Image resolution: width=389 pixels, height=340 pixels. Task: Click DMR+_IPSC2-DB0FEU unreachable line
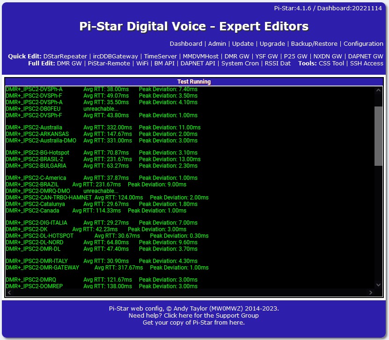click(62, 109)
